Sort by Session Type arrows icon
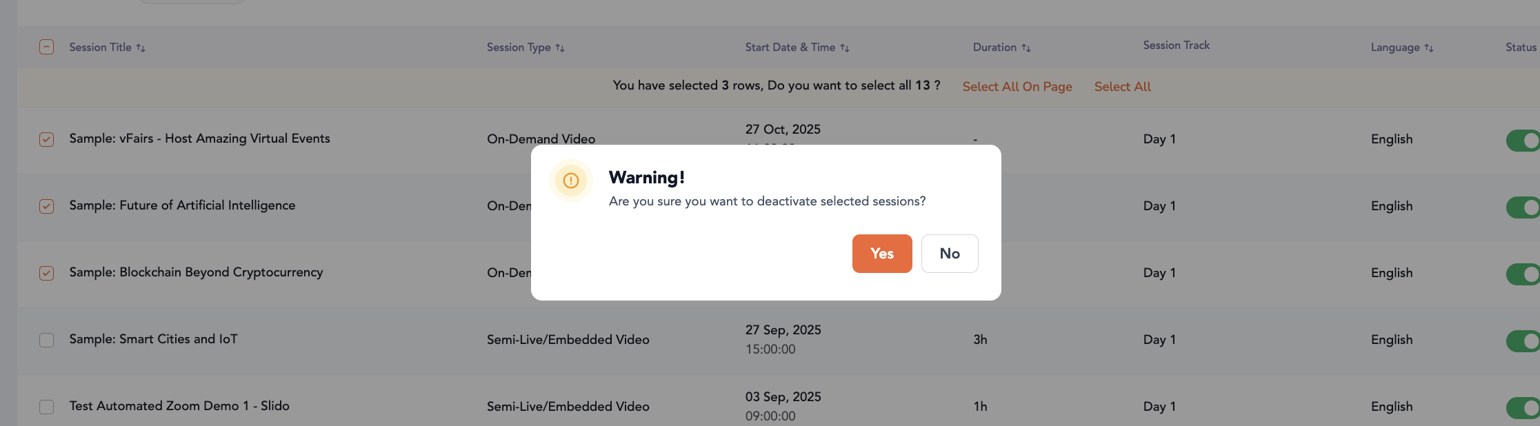1540x426 pixels. click(x=560, y=48)
